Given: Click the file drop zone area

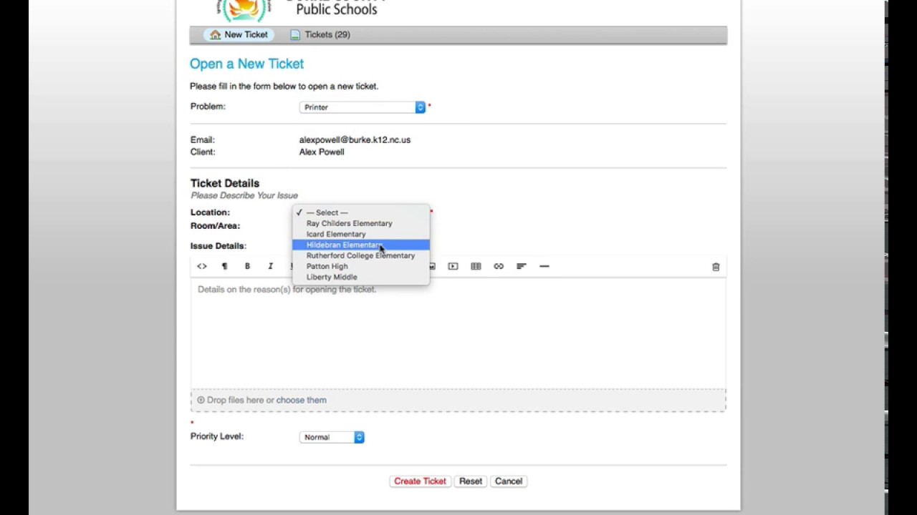Looking at the screenshot, I should [458, 400].
